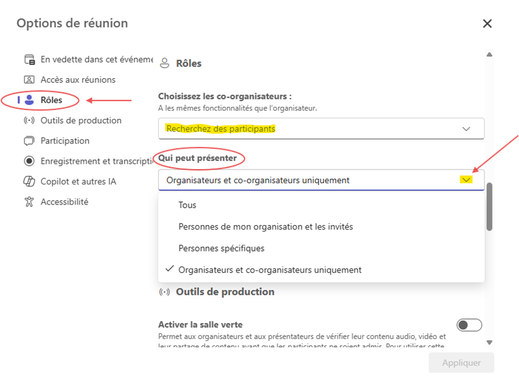
Task: Toggle the 'Activer la salle verte' switch
Action: point(469,325)
